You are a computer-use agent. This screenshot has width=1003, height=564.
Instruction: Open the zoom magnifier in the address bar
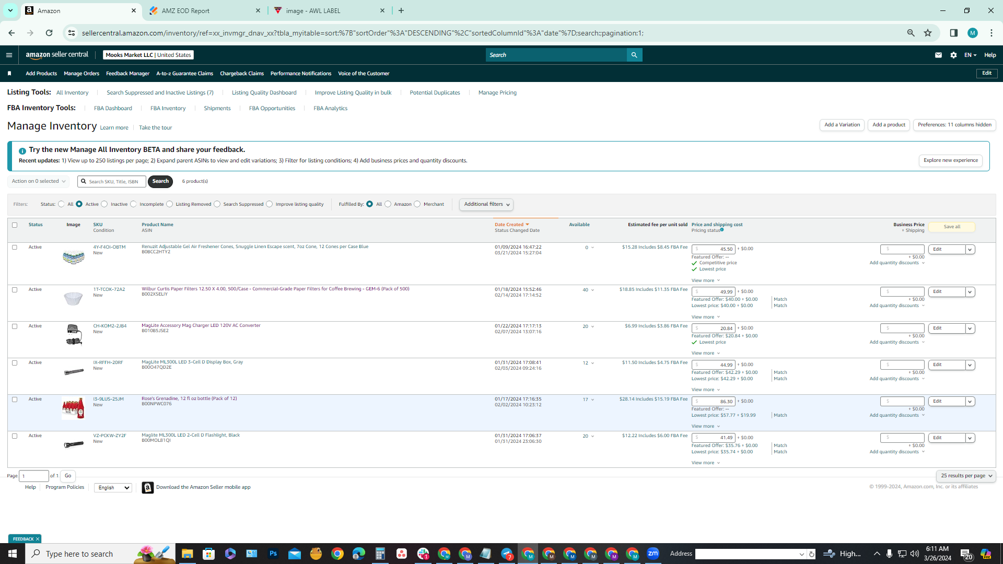(911, 33)
